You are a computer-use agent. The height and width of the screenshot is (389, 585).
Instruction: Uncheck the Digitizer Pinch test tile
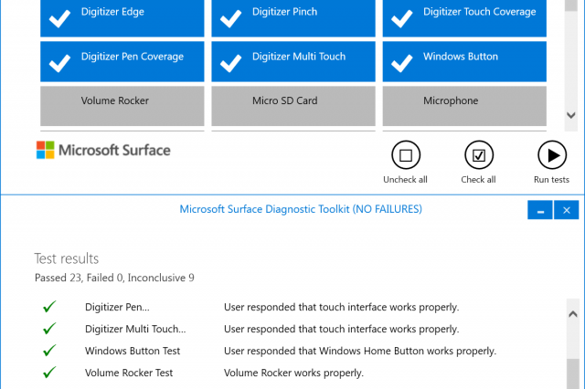pyautogui.click(x=292, y=18)
